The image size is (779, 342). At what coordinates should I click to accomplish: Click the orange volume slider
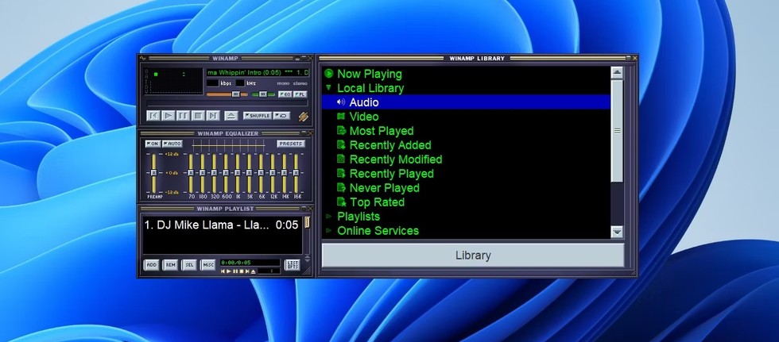click(227, 94)
